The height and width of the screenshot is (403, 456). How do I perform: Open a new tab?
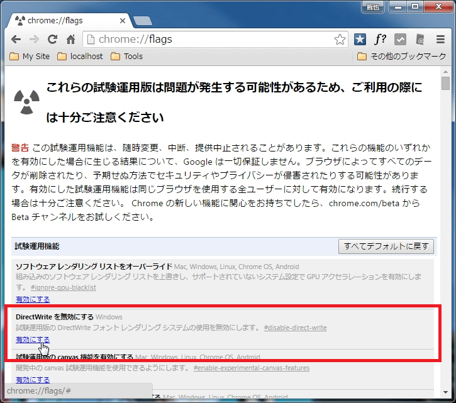143,21
